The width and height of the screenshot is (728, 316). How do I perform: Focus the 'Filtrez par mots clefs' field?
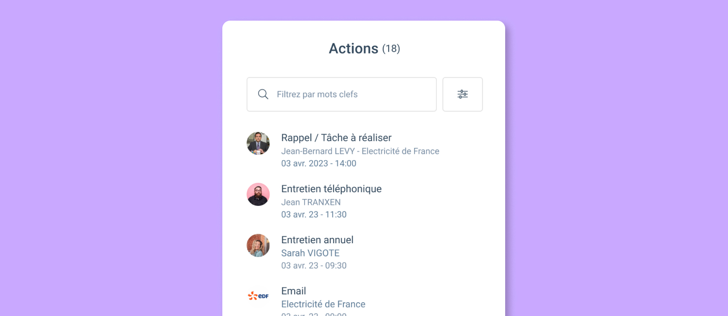pos(341,94)
